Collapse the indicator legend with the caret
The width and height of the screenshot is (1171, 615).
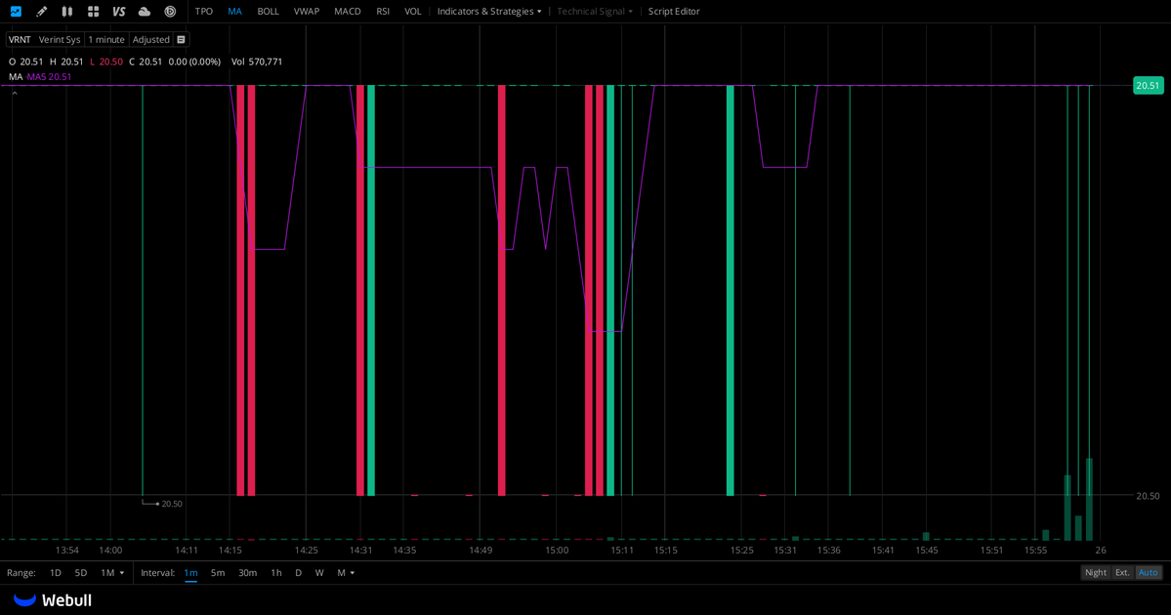pyautogui.click(x=15, y=94)
